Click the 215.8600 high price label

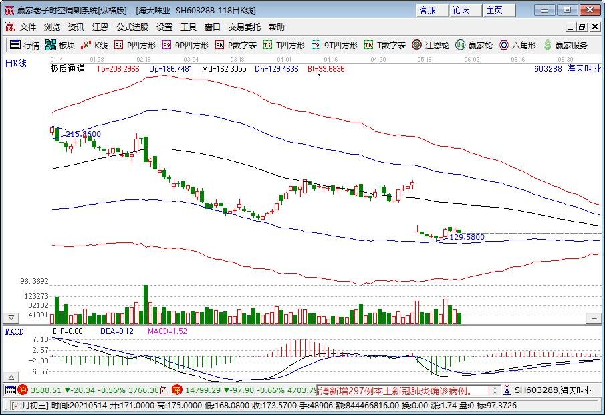click(x=83, y=134)
